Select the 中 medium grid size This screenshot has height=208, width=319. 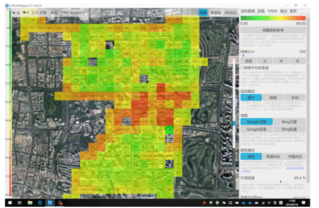click(281, 61)
